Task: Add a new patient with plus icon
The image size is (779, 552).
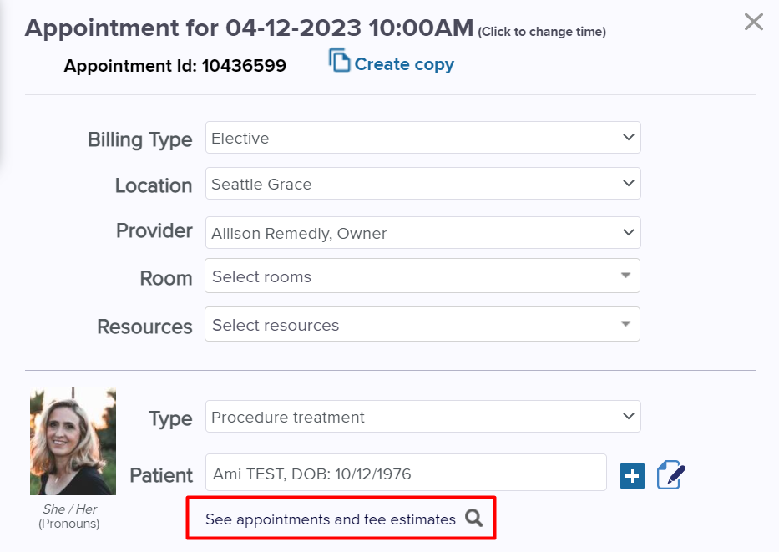Action: tap(632, 476)
